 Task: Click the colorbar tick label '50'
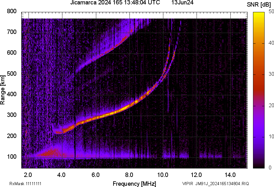tap(271, 12)
